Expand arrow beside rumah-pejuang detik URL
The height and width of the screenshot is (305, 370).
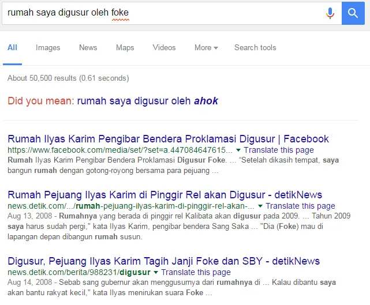pos(260,206)
